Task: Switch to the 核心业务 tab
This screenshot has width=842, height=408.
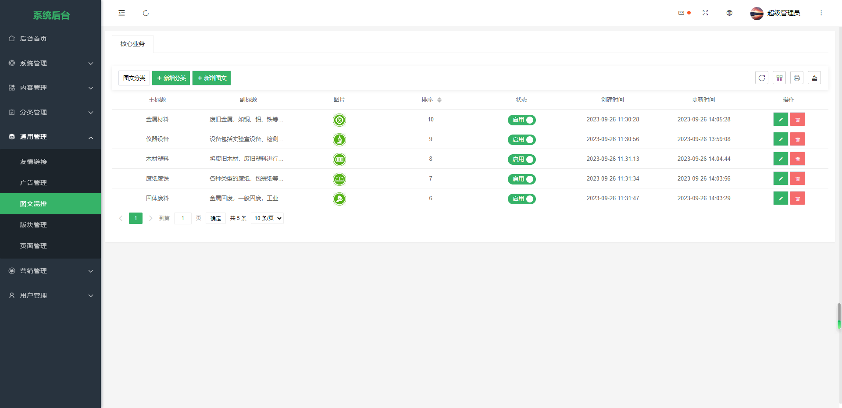Action: [132, 44]
